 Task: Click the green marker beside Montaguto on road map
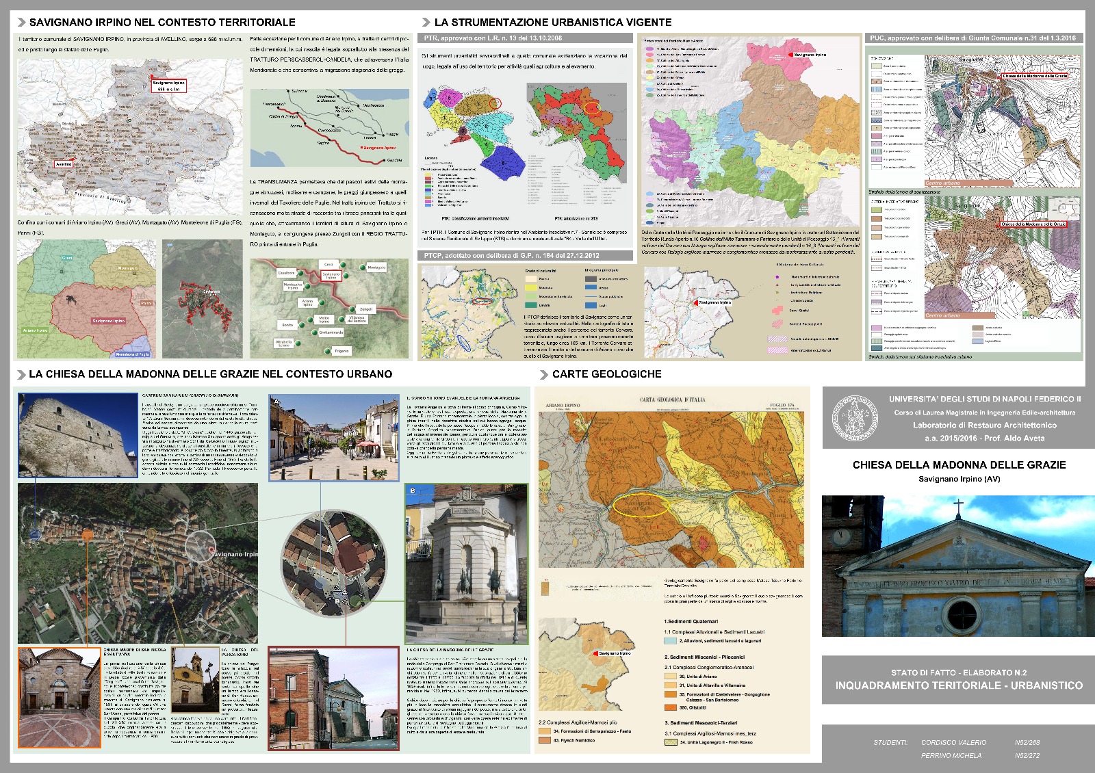coord(363,267)
